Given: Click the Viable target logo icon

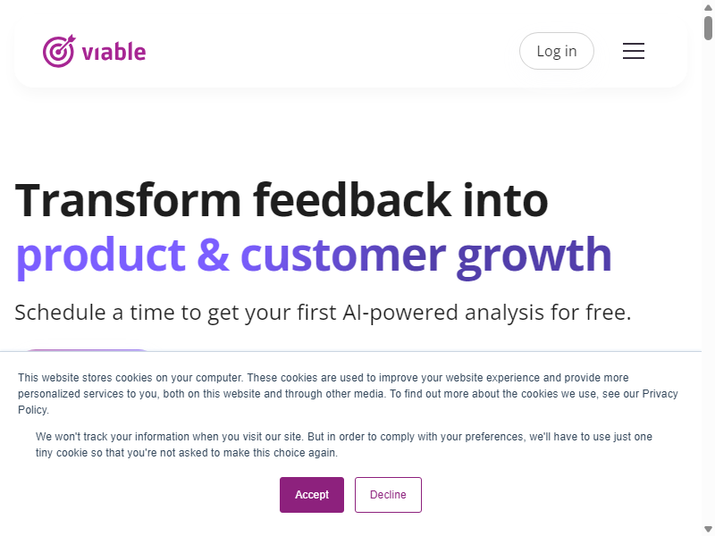Looking at the screenshot, I should pos(59,51).
